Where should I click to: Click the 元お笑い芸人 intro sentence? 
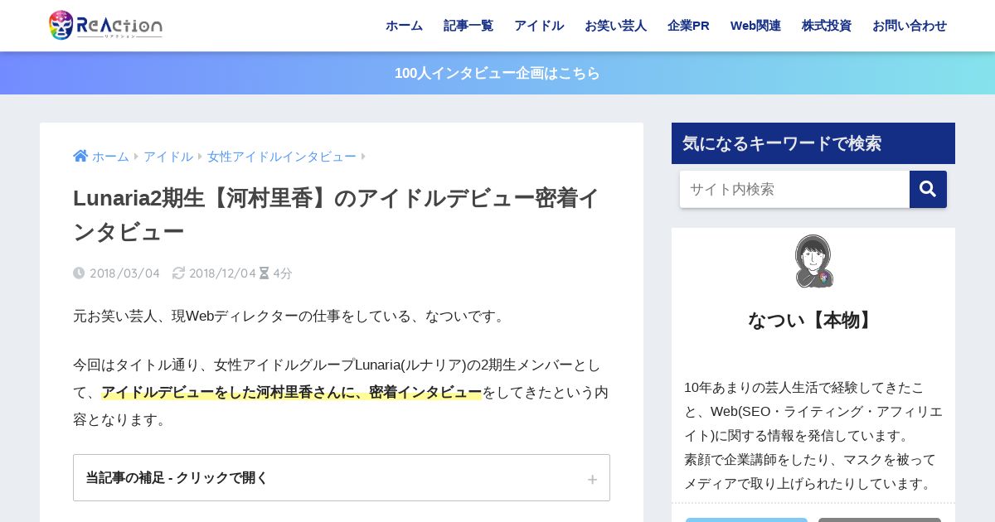pyautogui.click(x=289, y=316)
